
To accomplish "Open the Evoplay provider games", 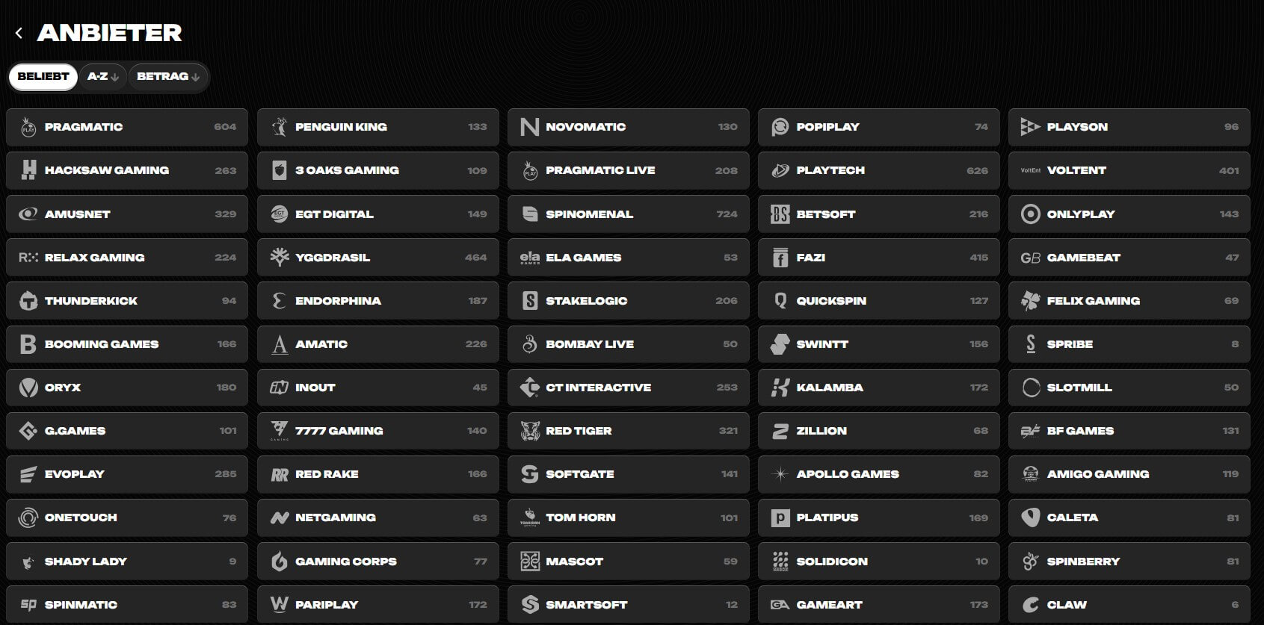I will pyautogui.click(x=126, y=474).
